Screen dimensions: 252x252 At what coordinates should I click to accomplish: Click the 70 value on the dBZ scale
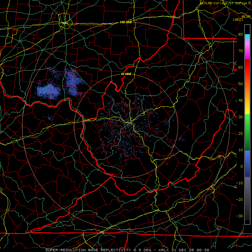(241, 51)
